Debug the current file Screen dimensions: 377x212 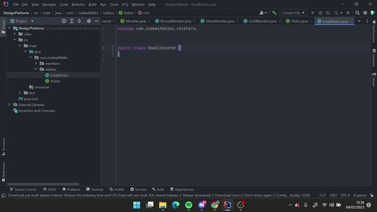click(320, 13)
